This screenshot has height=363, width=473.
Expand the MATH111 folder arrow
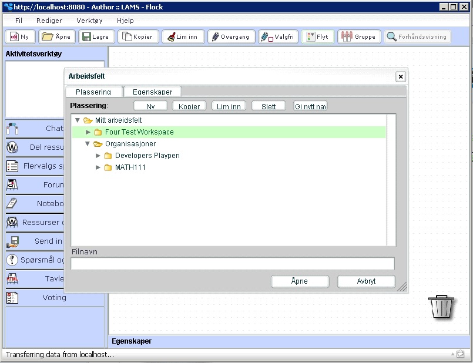[98, 167]
